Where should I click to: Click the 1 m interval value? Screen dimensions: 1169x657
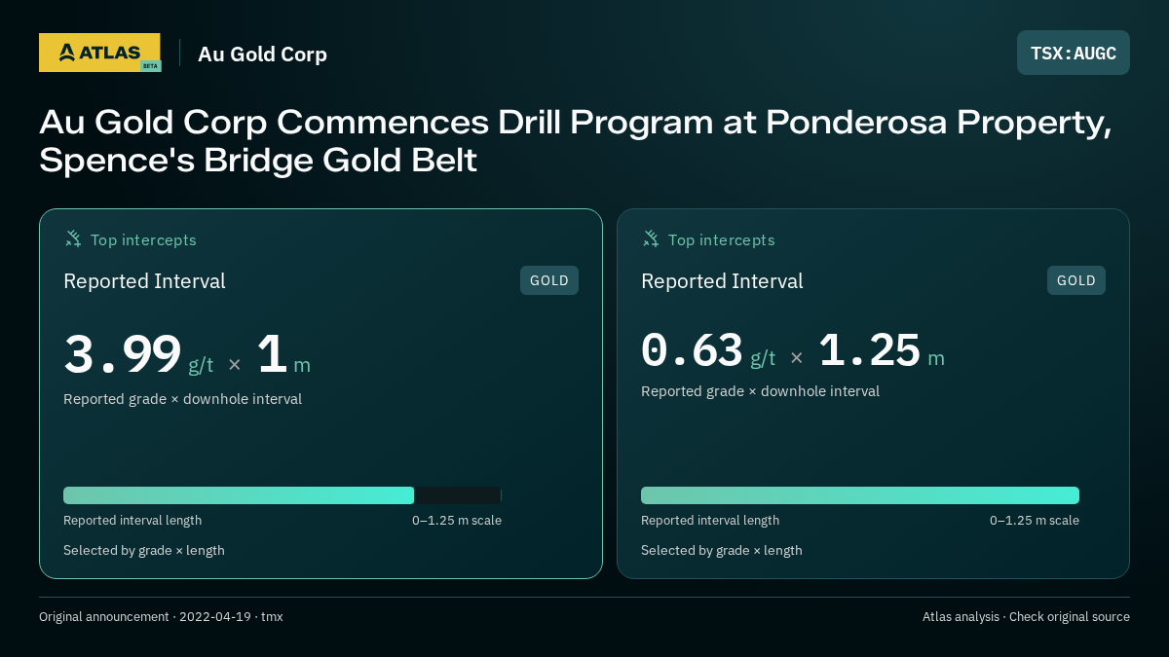tap(272, 354)
